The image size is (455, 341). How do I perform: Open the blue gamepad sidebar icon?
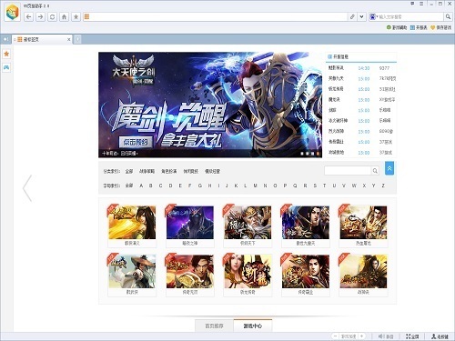(x=6, y=67)
